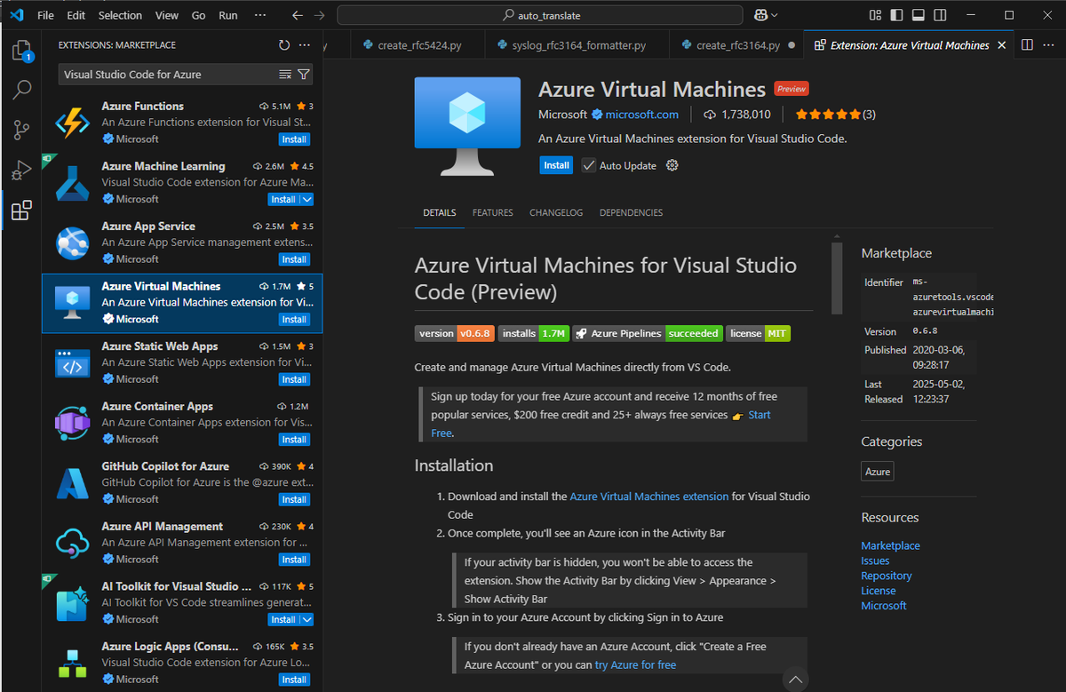Switch to the Features tab

click(493, 213)
